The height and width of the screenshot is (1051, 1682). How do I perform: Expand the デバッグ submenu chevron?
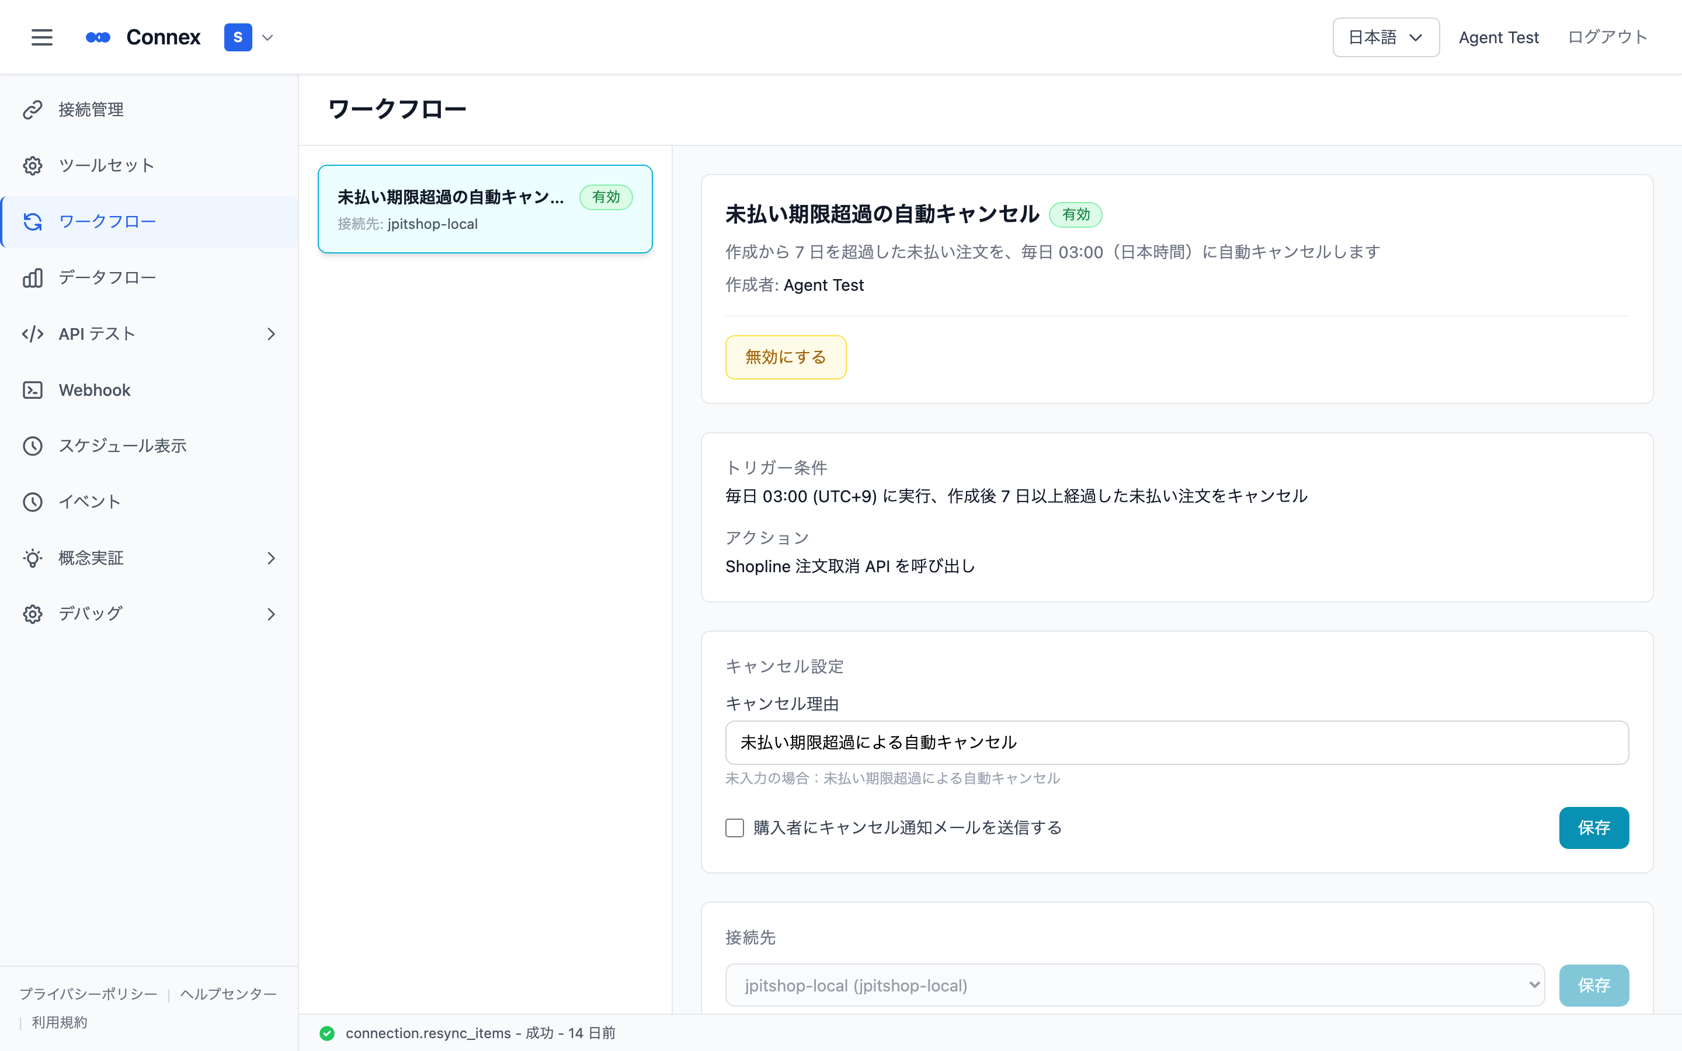coord(271,614)
